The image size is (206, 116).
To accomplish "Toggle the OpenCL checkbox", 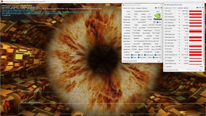I will click(132, 55).
